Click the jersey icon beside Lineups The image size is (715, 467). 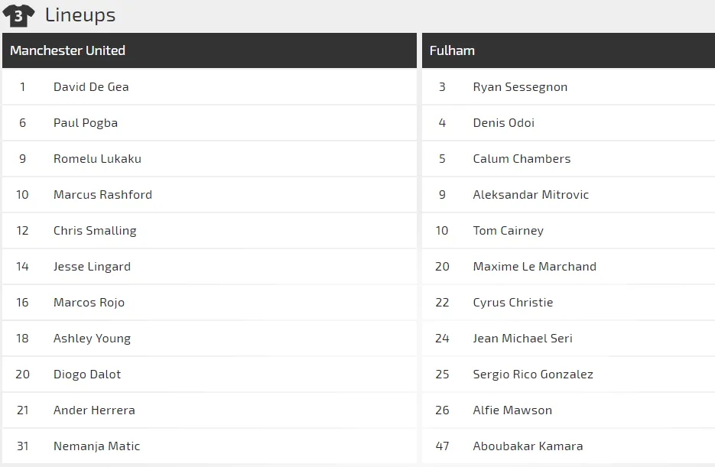click(18, 15)
